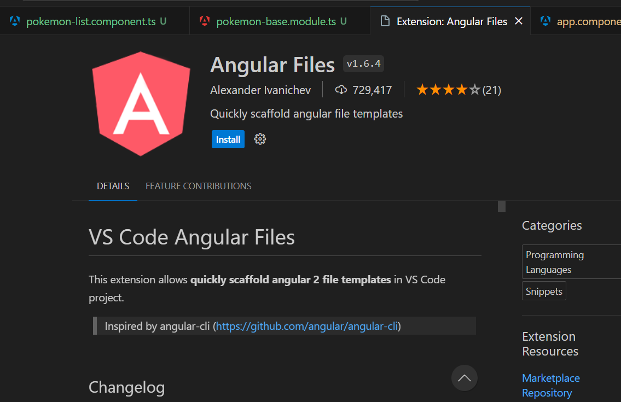Open the DETAILS section tab

(113, 186)
